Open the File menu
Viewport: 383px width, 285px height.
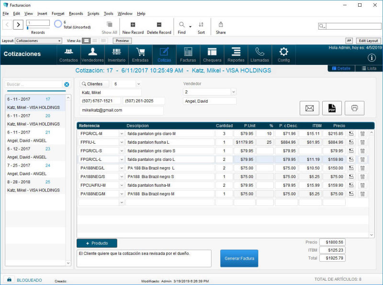(5, 13)
